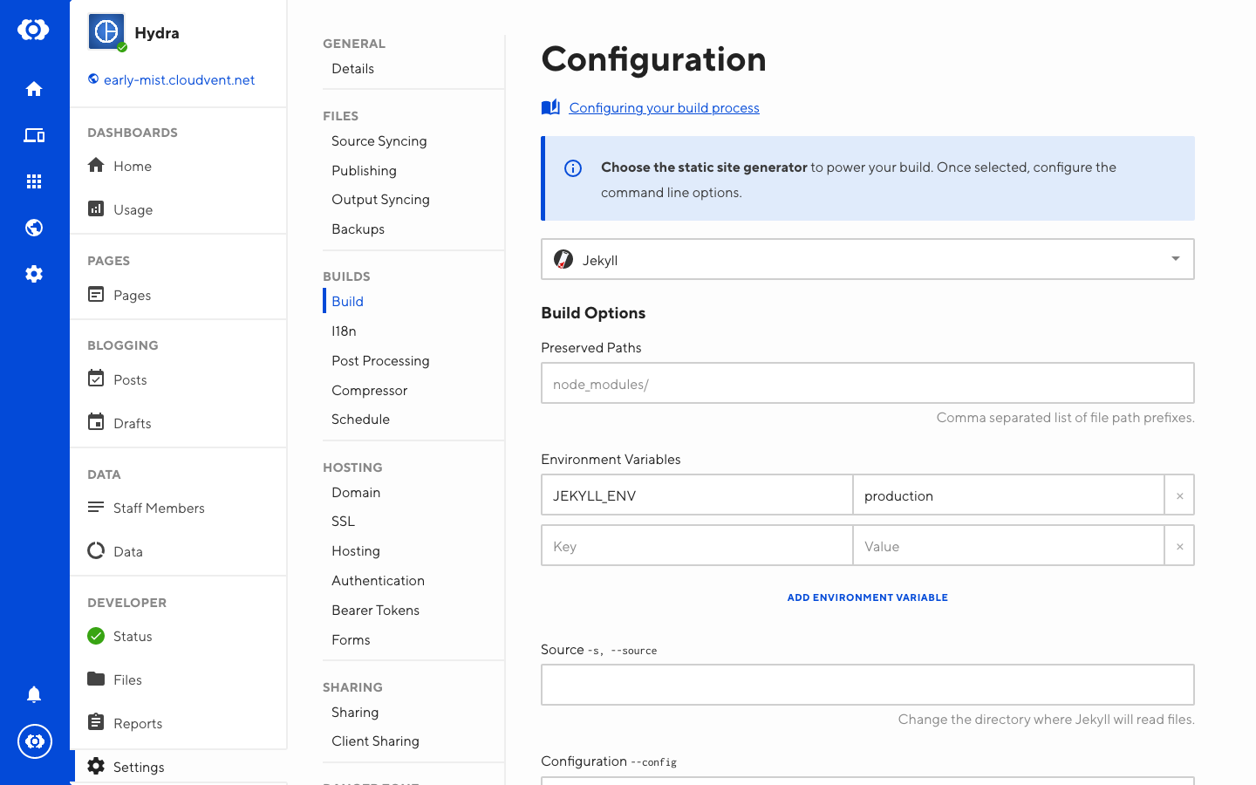Screen dimensions: 1256x785
Task: Remove the empty Key/Value variable row
Action: (x=1179, y=546)
